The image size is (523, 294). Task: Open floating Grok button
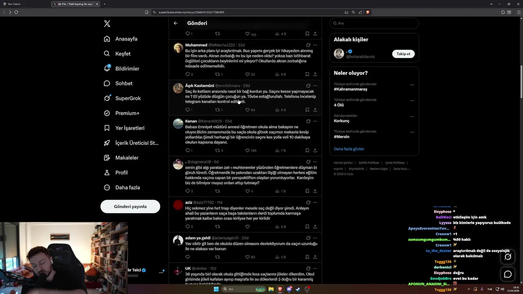(x=508, y=257)
